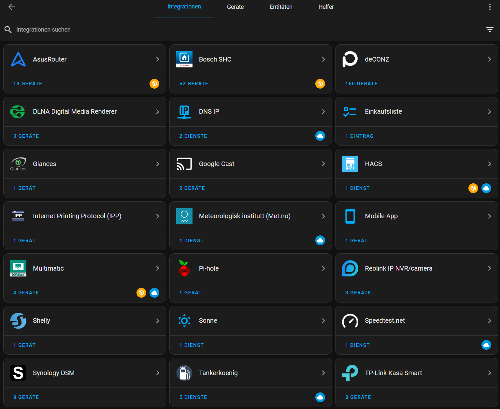Open 4 Geräte link under Multimatic
Image resolution: width=500 pixels, height=409 pixels.
26,293
